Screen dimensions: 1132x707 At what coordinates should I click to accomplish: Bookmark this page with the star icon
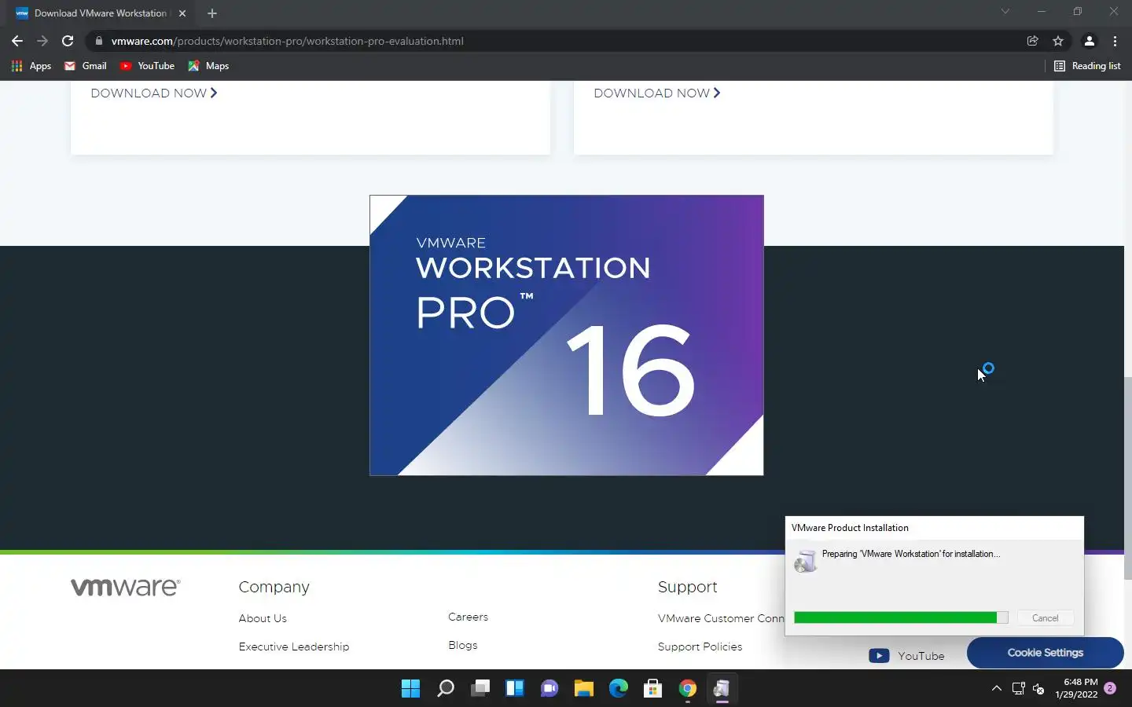coord(1058,41)
